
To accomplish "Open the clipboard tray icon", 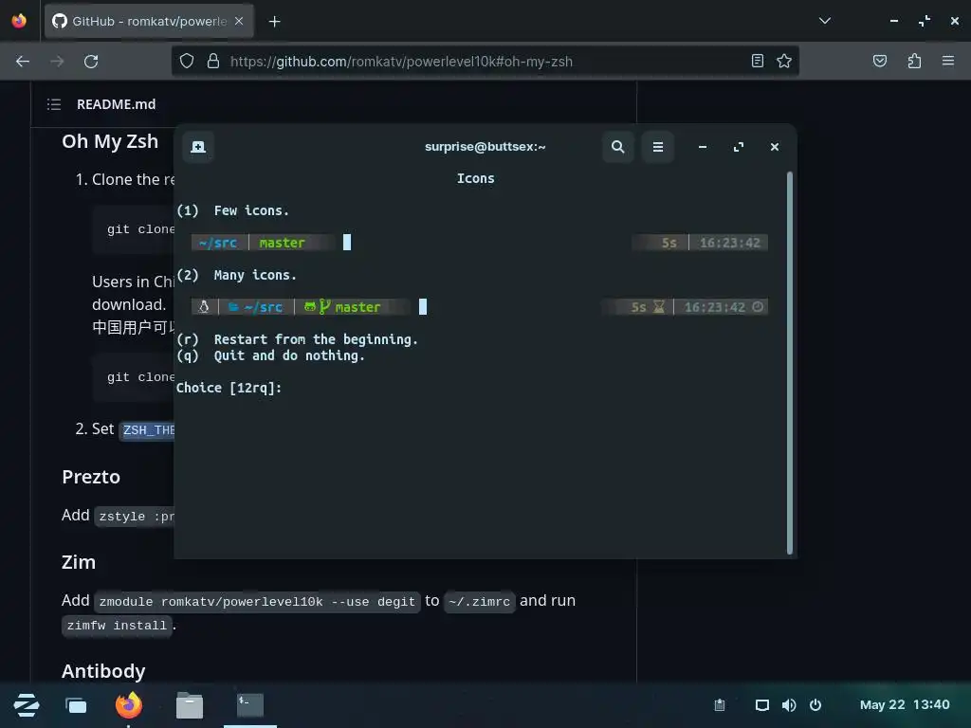I will pos(719,705).
